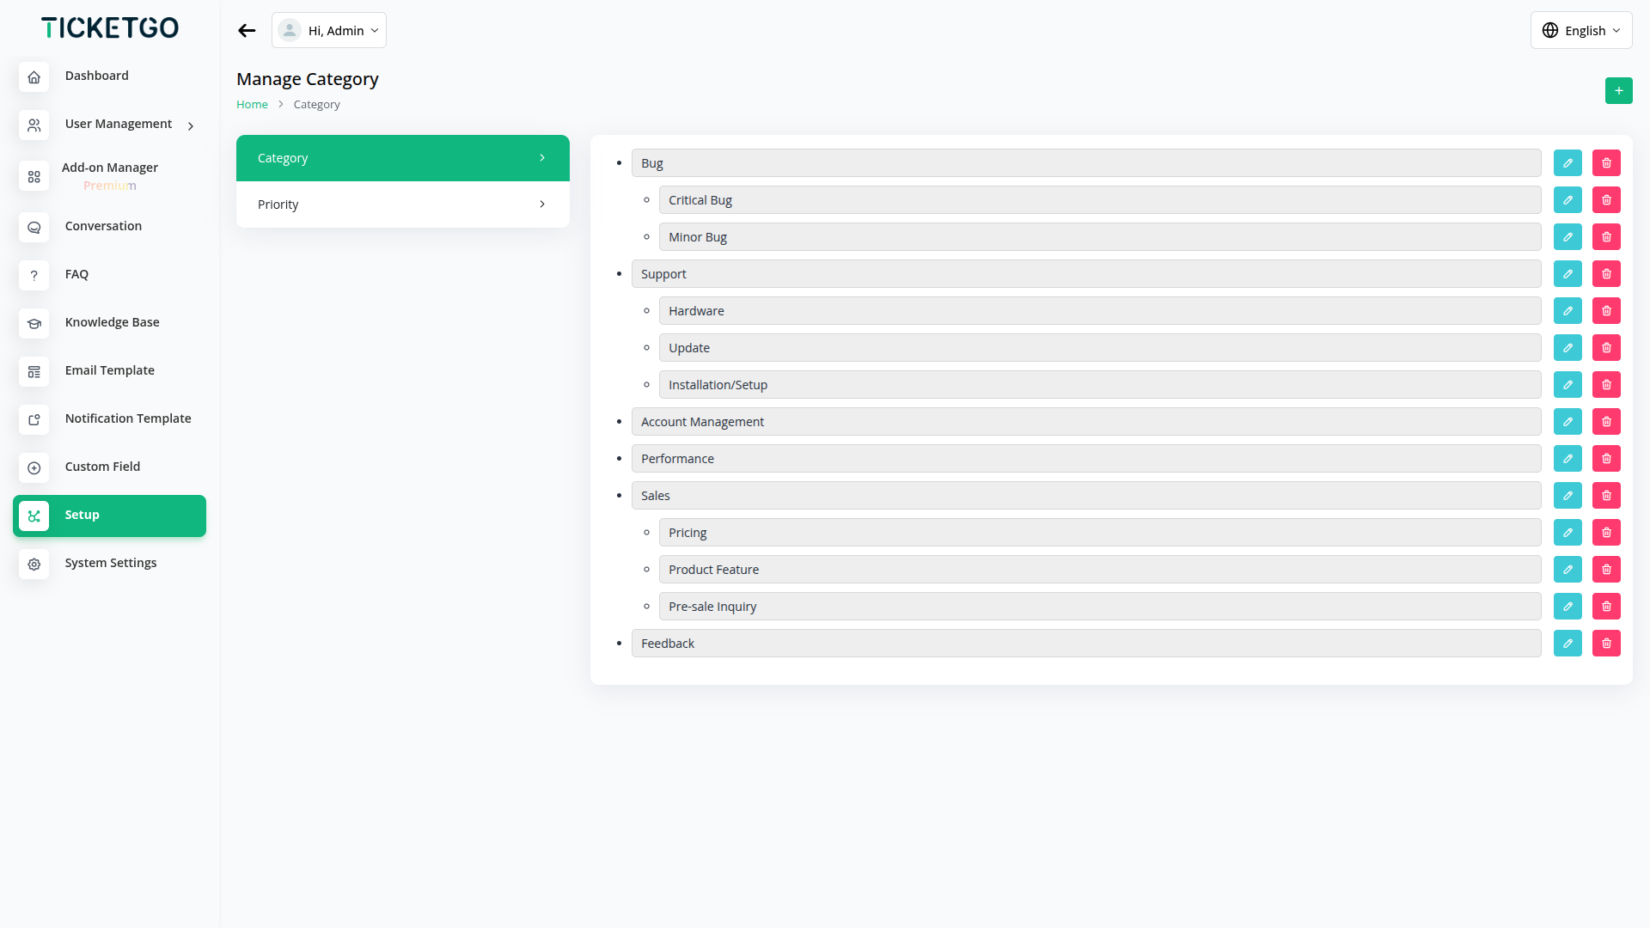Image resolution: width=1650 pixels, height=928 pixels.
Task: Delete the Feedback category
Action: (x=1606, y=644)
